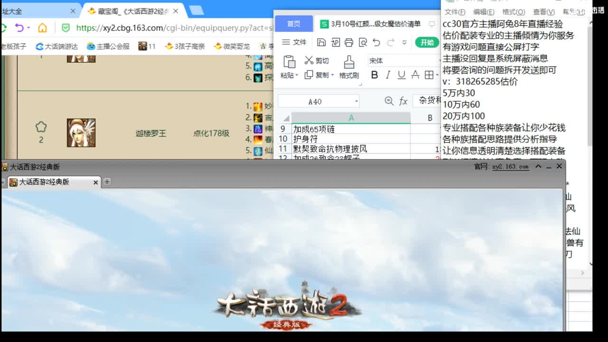Click skill icon 3 in 迦楼罗王 row

pos(258,129)
